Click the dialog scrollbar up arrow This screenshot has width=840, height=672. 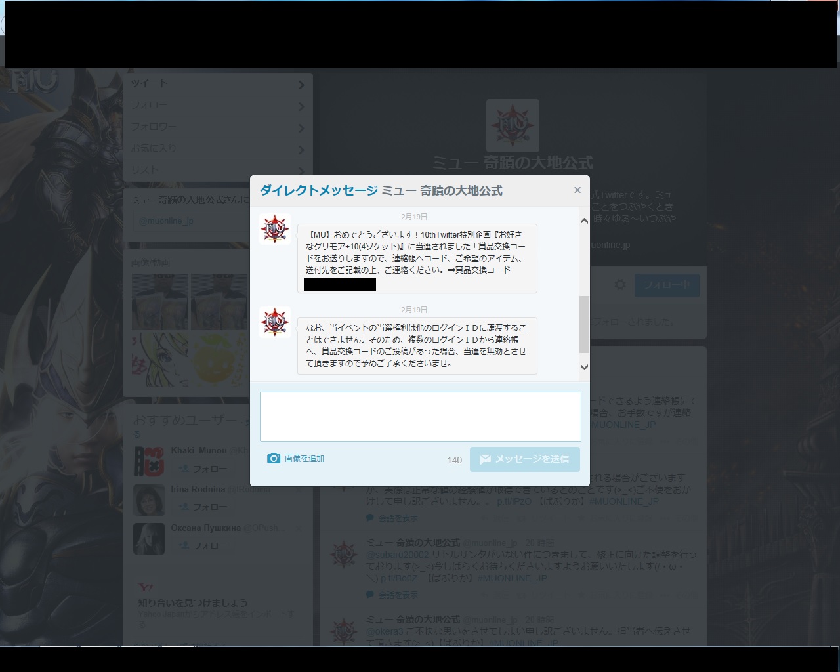[x=584, y=221]
